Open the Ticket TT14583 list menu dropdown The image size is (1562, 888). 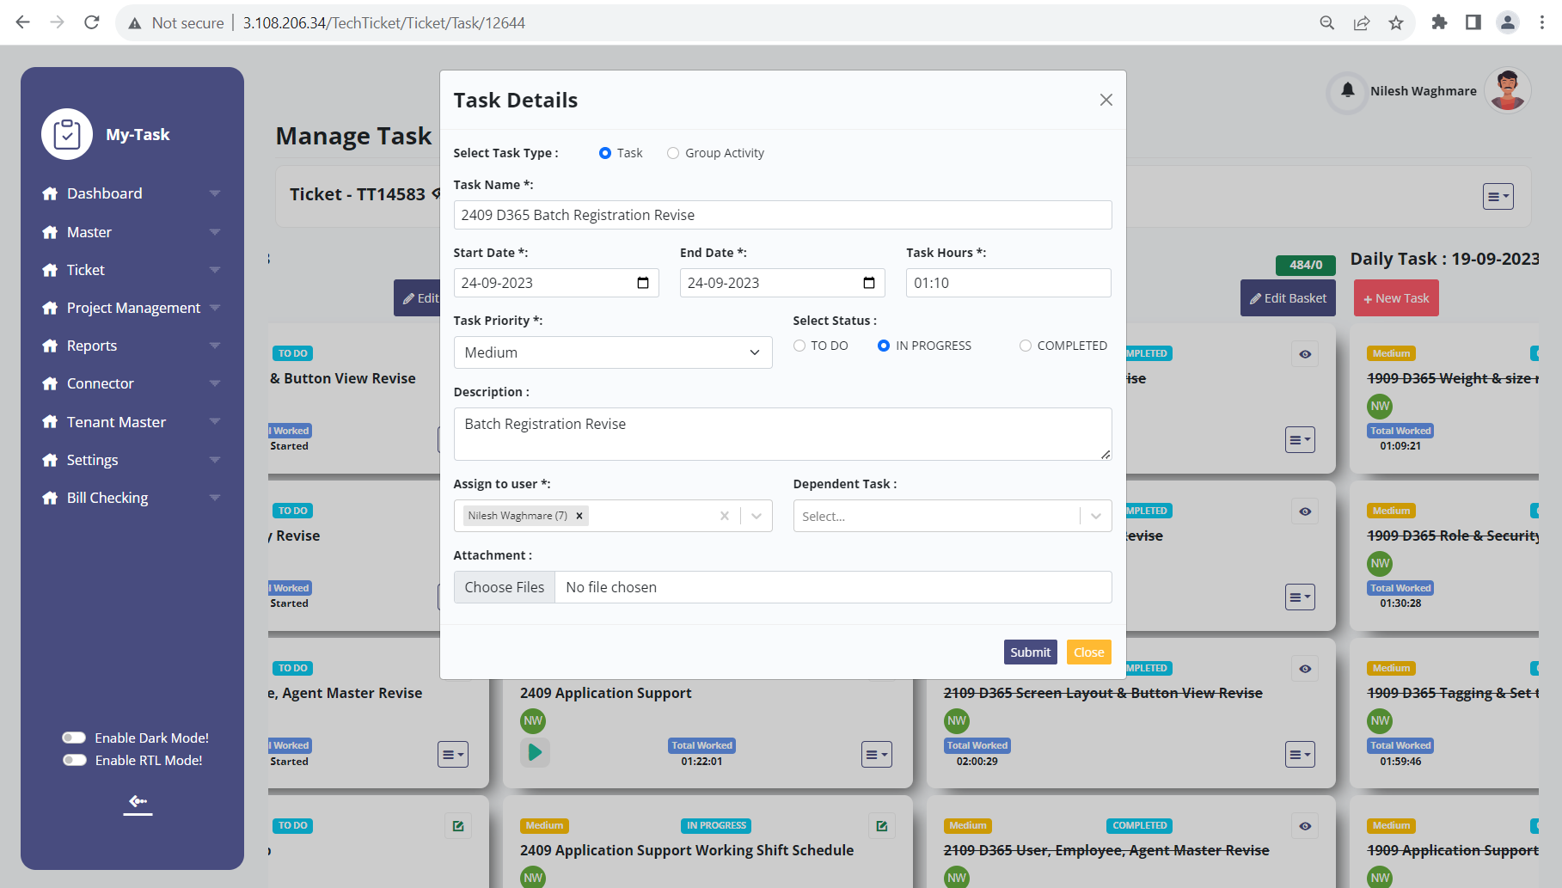point(1498,197)
